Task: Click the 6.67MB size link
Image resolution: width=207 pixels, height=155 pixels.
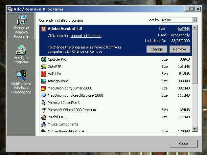Action: pos(184,29)
